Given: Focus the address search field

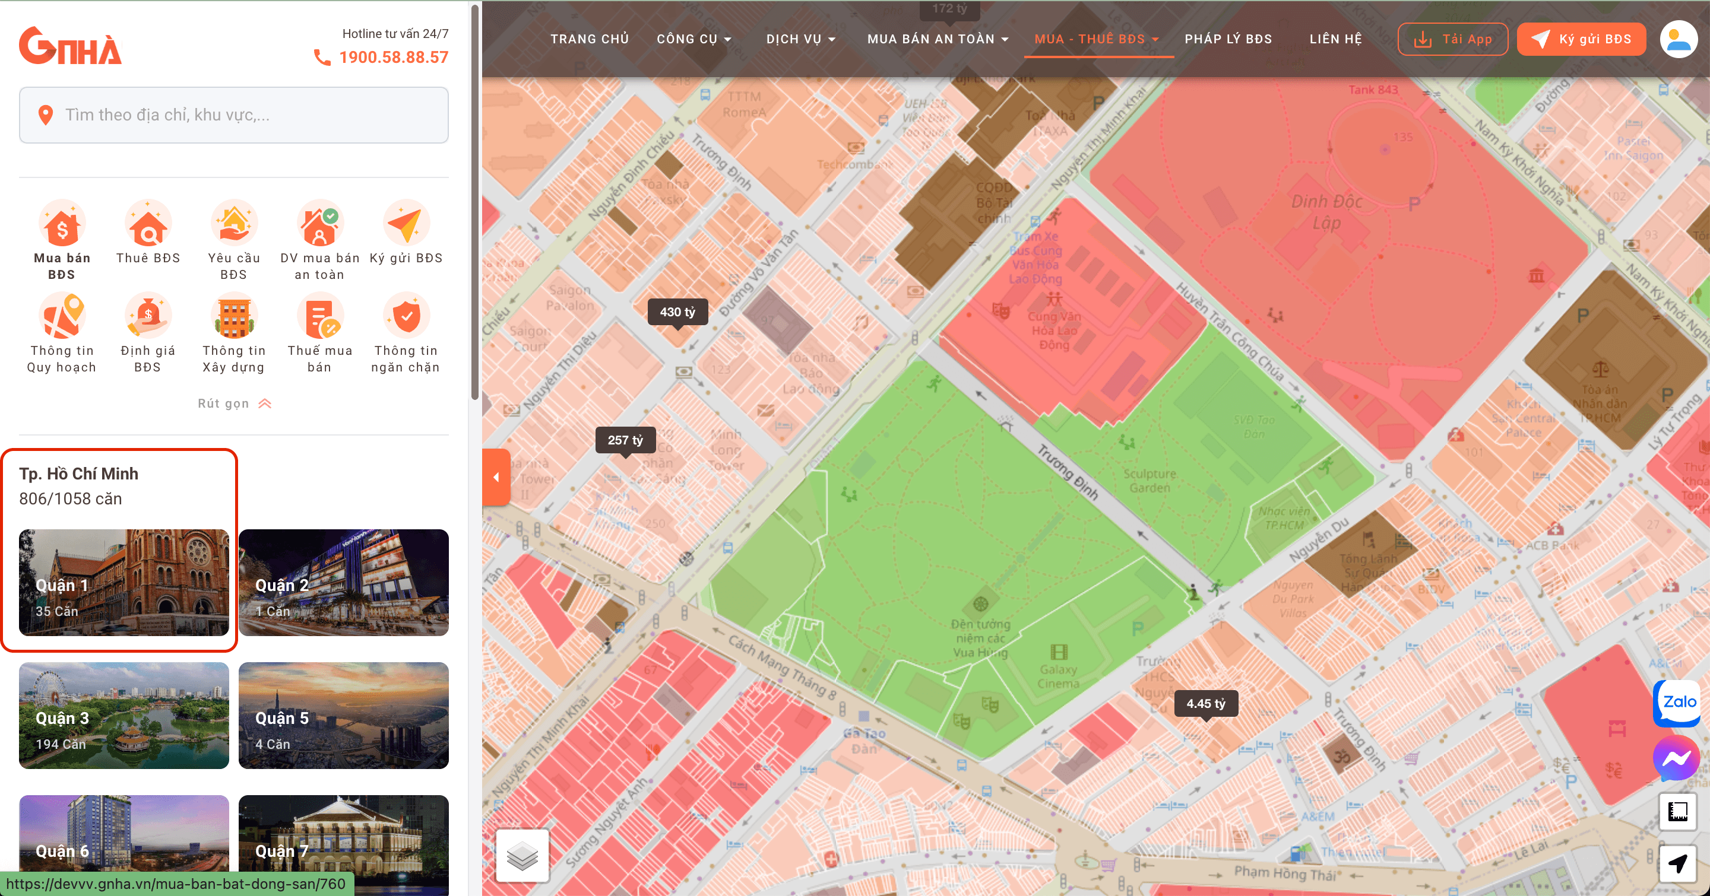Looking at the screenshot, I should click(x=234, y=115).
